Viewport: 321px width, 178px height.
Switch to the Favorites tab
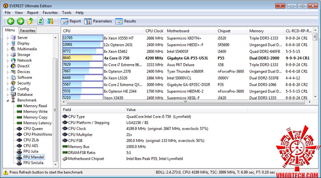pyautogui.click(x=28, y=30)
